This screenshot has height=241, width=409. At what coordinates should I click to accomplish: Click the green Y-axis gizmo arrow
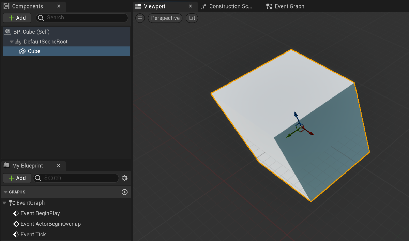pyautogui.click(x=289, y=135)
